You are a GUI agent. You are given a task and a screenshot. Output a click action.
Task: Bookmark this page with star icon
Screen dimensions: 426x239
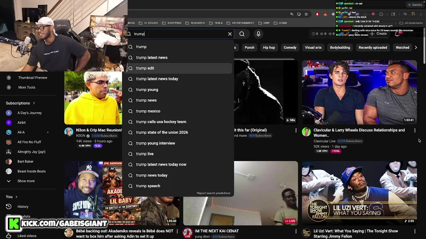coord(306,14)
